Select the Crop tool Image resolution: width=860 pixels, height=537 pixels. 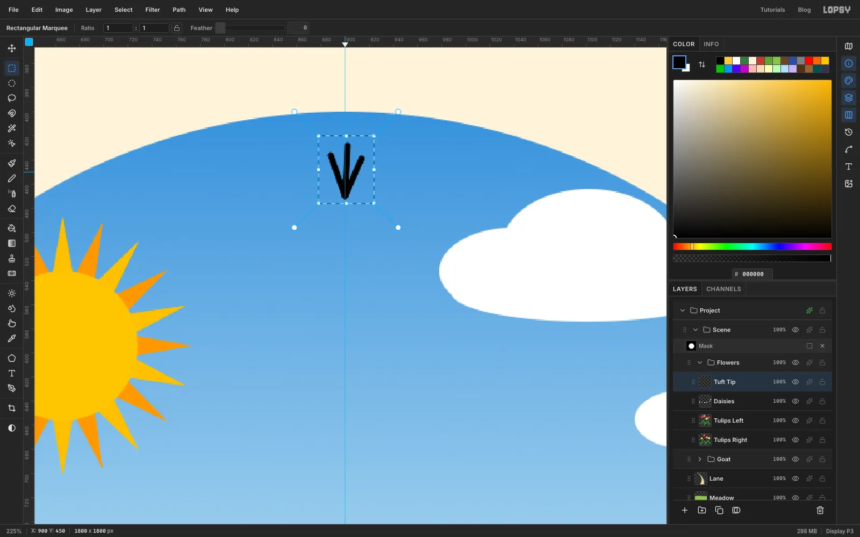pos(11,408)
